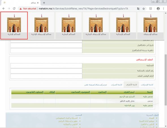Viewport: 167px width, 128px height.
Task: Click the الموارد البشرية footer heading
Action: tap(152, 115)
